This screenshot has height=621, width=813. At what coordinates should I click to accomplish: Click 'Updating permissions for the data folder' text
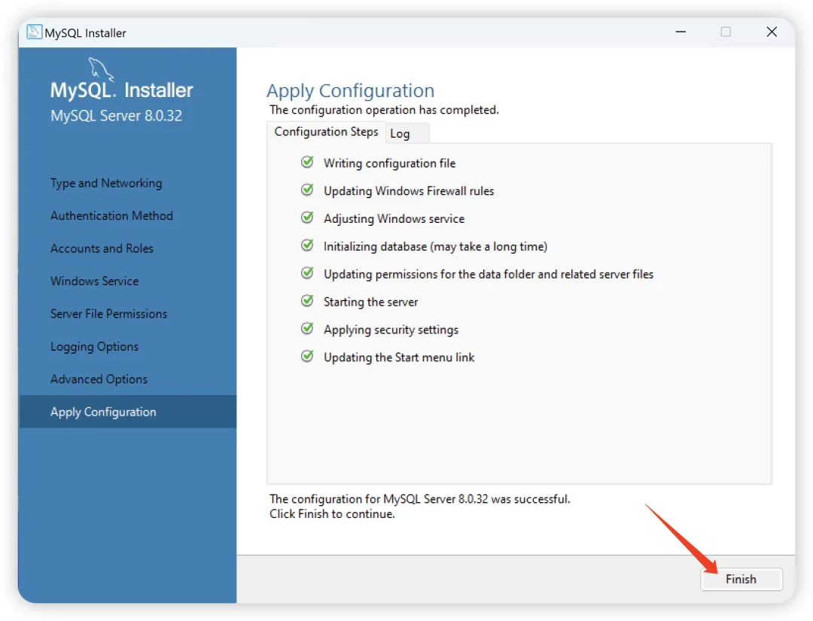489,274
